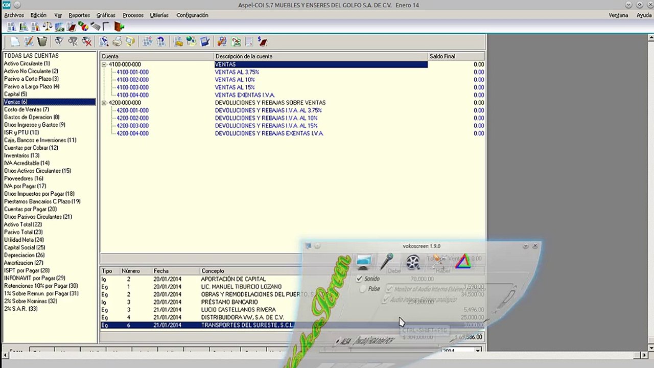Screen dimensions: 654x368
Task: Click the Número column header
Action: click(135, 271)
